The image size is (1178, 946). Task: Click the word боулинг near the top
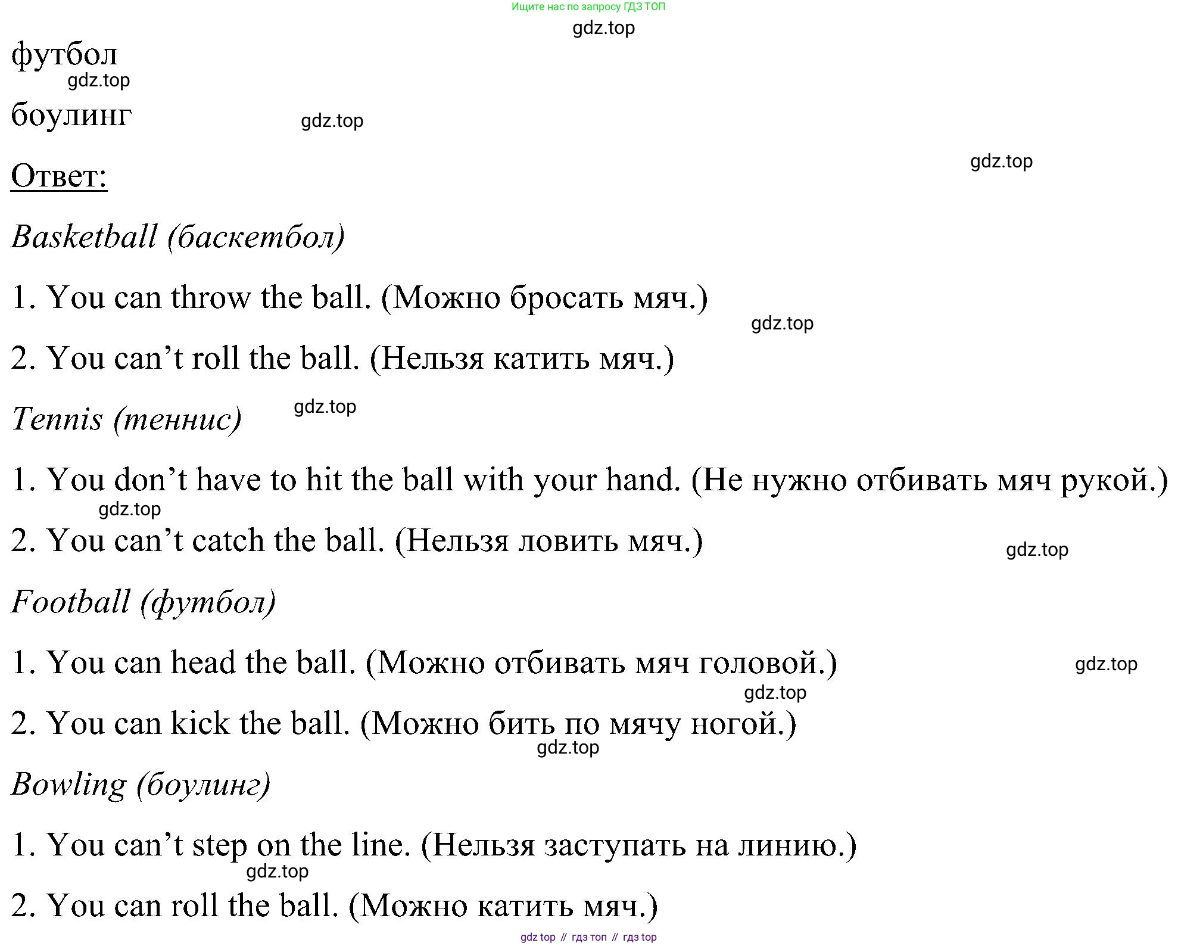coord(71,114)
